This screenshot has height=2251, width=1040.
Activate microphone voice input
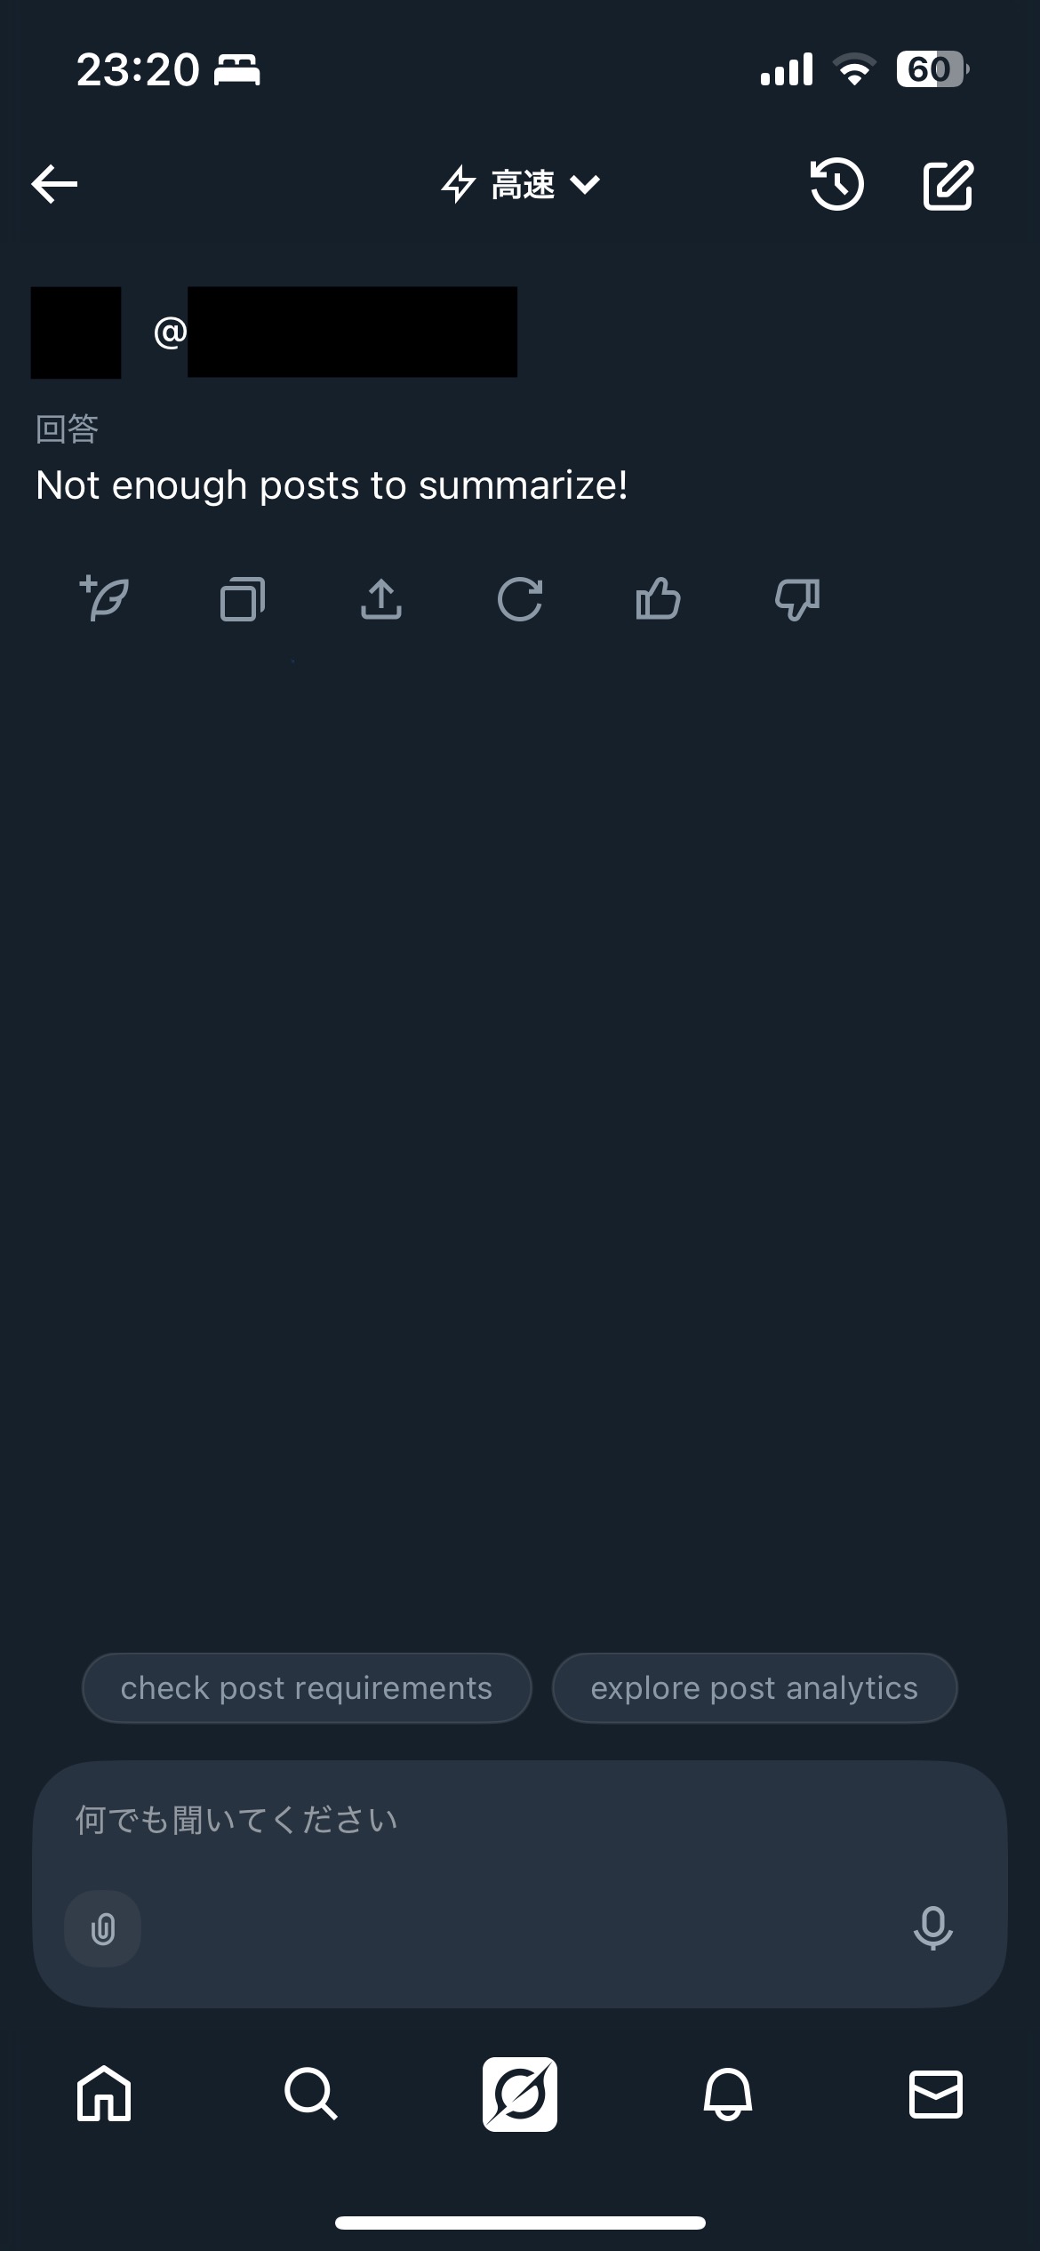coord(932,1929)
